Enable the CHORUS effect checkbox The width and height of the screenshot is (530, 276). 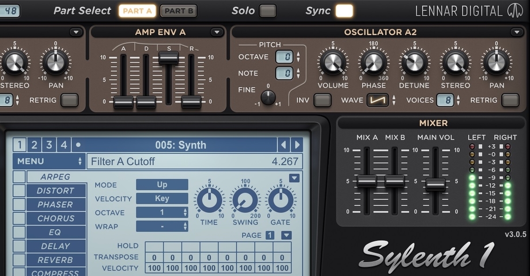[x=19, y=218]
